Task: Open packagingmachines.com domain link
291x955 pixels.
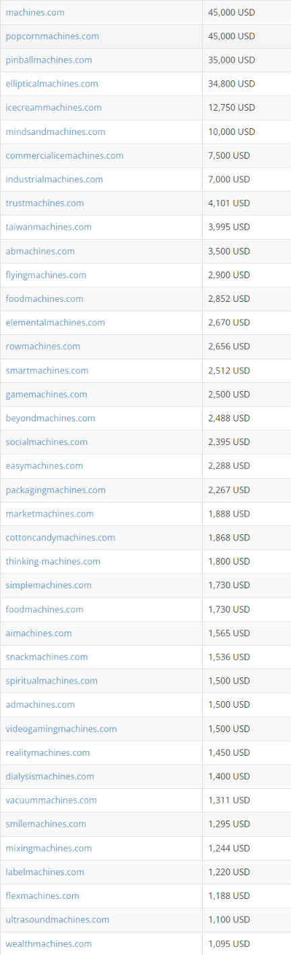Action: click(x=55, y=490)
